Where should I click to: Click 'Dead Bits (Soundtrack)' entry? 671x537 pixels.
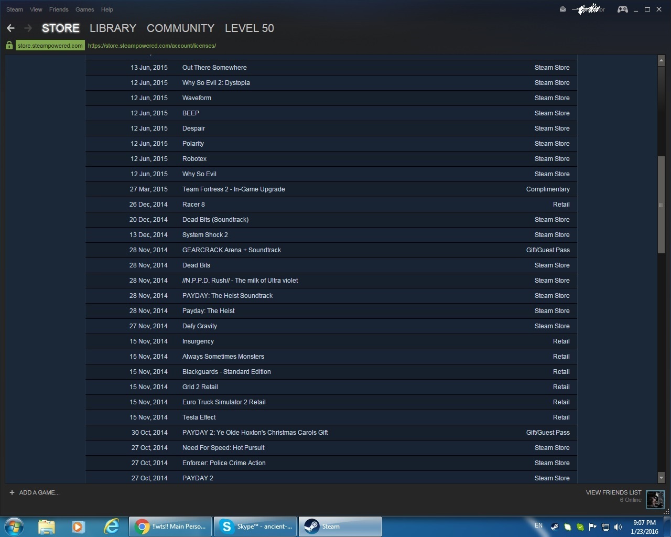coord(331,220)
